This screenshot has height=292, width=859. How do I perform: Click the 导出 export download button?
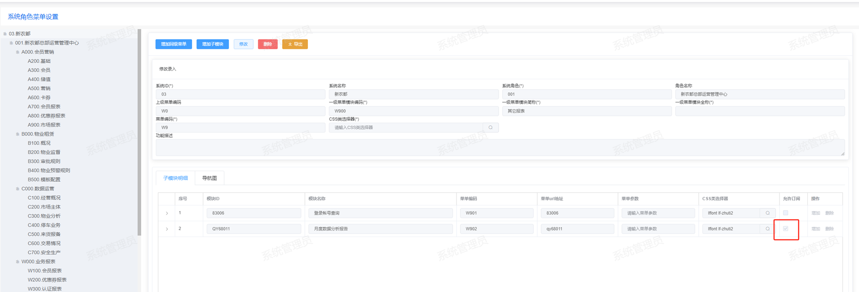[x=295, y=44]
